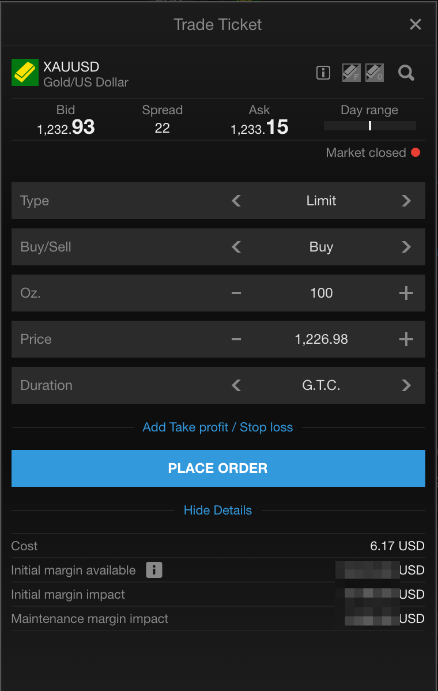
Task: Change Duration to the next option
Action: pyautogui.click(x=406, y=385)
